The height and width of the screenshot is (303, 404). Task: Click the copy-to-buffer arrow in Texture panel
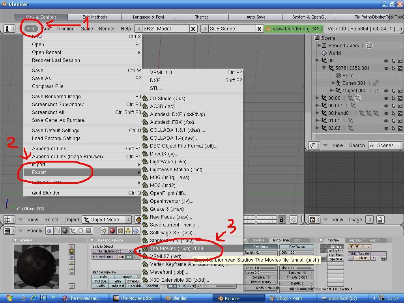351,247
